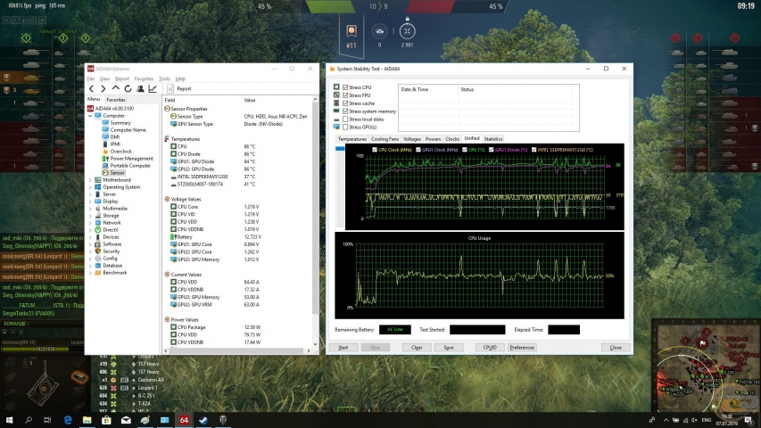
Task: Click the Close button in stability test
Action: pos(616,348)
